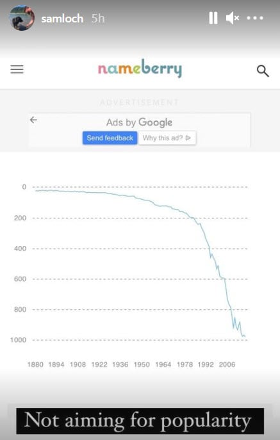Click the Why this ad? button
The height and width of the screenshot is (440, 280).
pos(167,138)
